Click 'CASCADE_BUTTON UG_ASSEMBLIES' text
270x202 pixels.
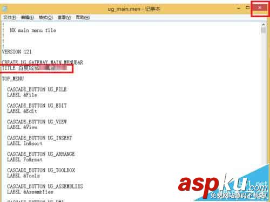[45, 186]
